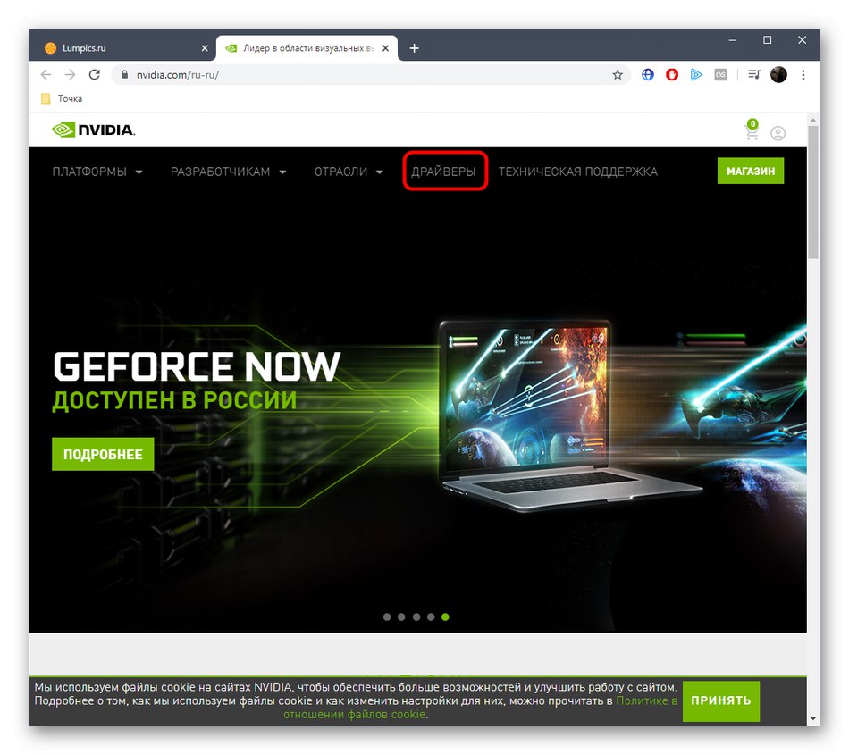This screenshot has height=755, width=849.
Task: Click the padlock site info icon
Action: [124, 75]
